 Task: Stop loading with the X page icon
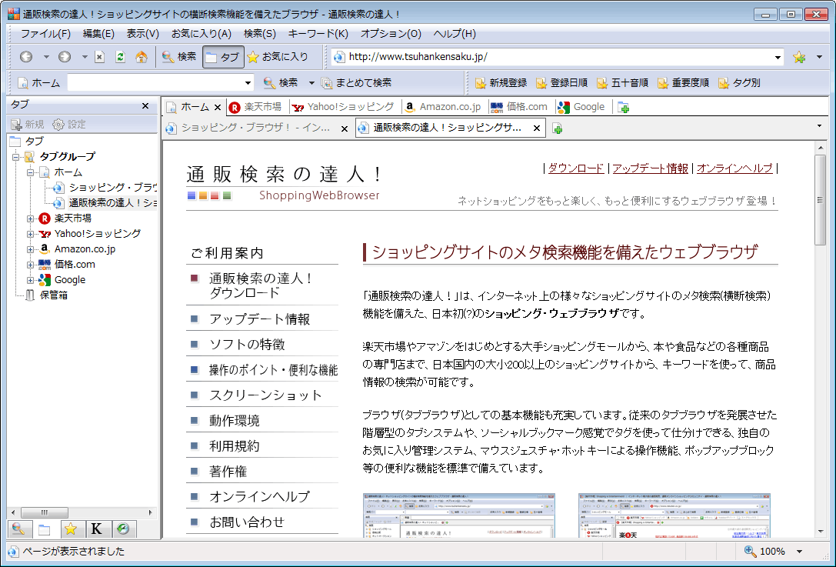point(100,56)
